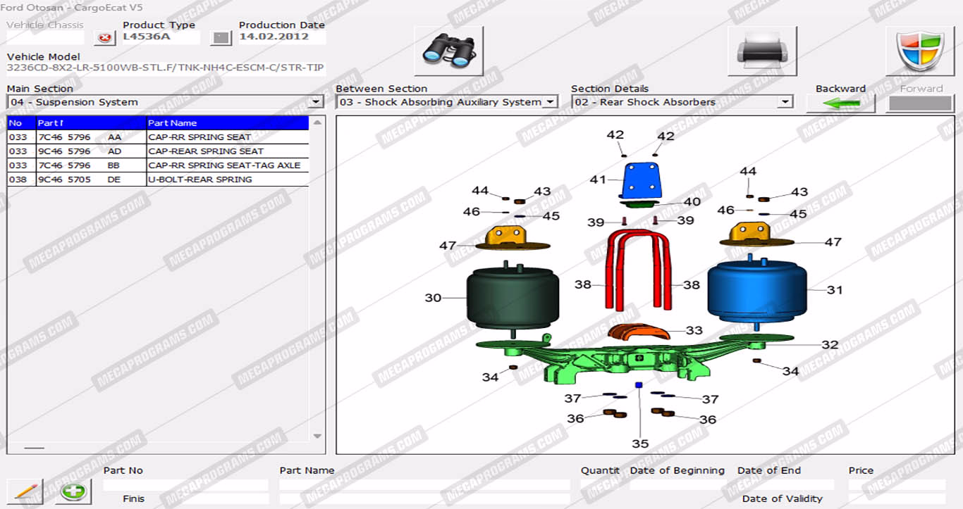Click the pencil edit icon
963x509 pixels.
pos(25,491)
